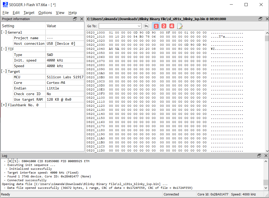Screen dimensions: 269x198
Task: Click the Speed: 4000 kHz status entry
Action: (243, 194)
